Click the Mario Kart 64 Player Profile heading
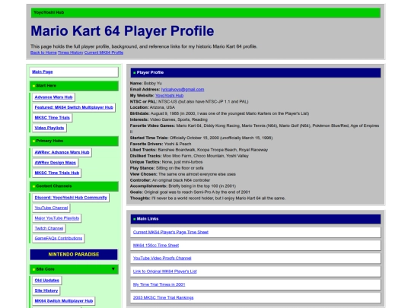Image resolution: width=411 pixels, height=308 pixels. pyautogui.click(x=123, y=31)
